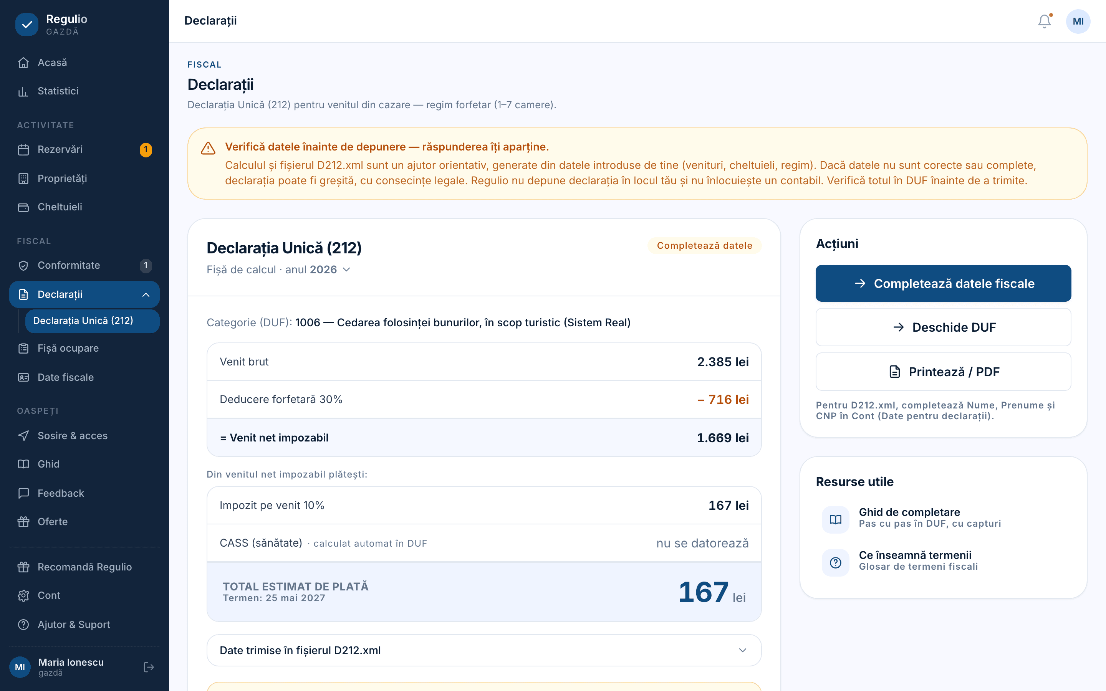This screenshot has width=1106, height=691.
Task: Click the Cheltuieli card icon
Action: click(23, 207)
